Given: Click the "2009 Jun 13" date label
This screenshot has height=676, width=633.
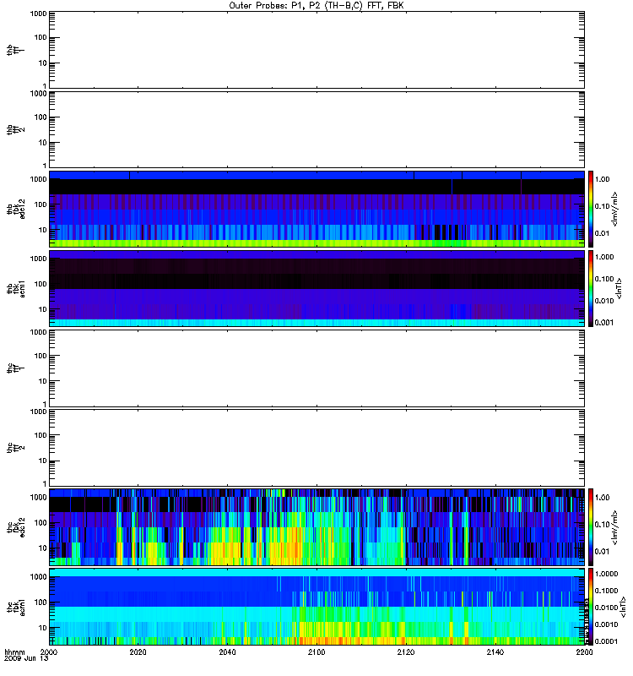Looking at the screenshot, I should (26, 659).
